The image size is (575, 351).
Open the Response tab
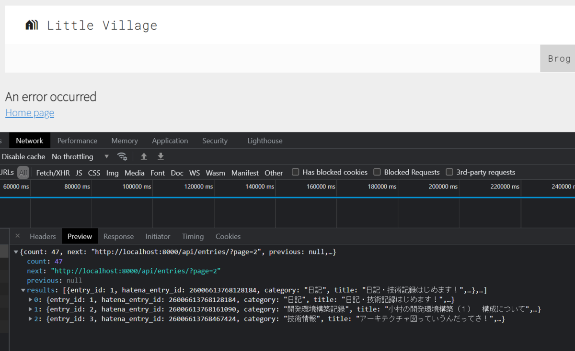coord(118,236)
